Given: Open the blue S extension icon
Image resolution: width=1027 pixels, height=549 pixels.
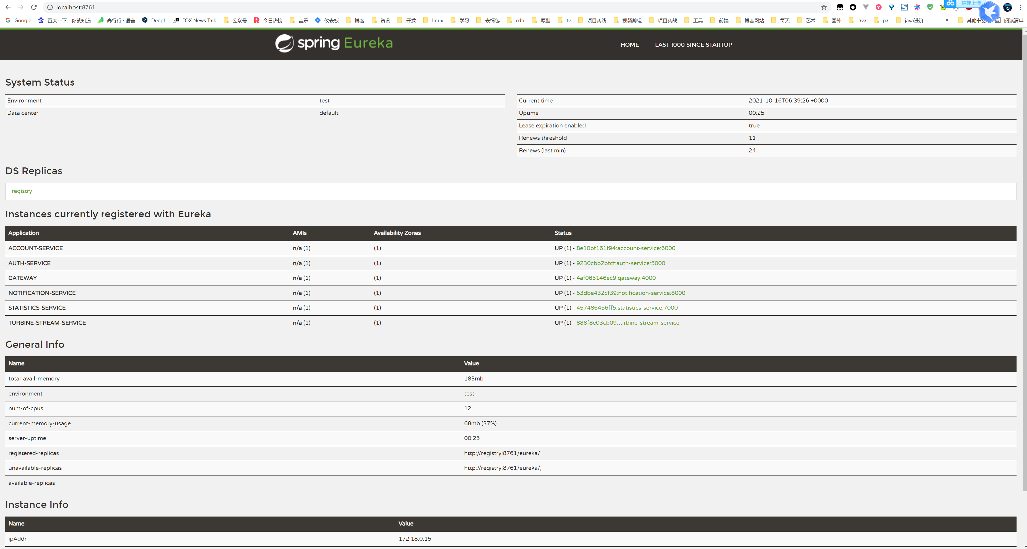Looking at the screenshot, I should click(904, 7).
